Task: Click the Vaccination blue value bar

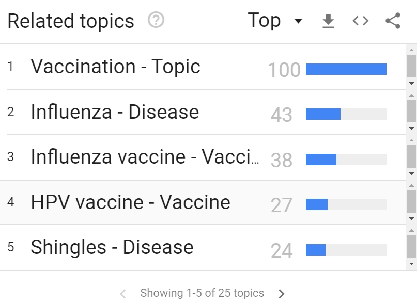Action: [x=346, y=69]
